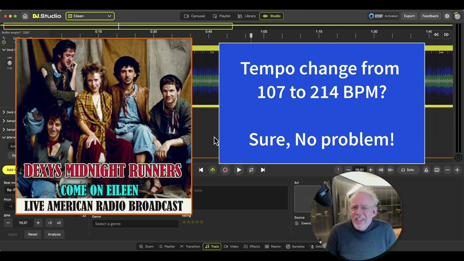The image size is (464, 261).
Task: Jump timeline forward with fast-forward arrows
Action: click(x=447, y=34)
